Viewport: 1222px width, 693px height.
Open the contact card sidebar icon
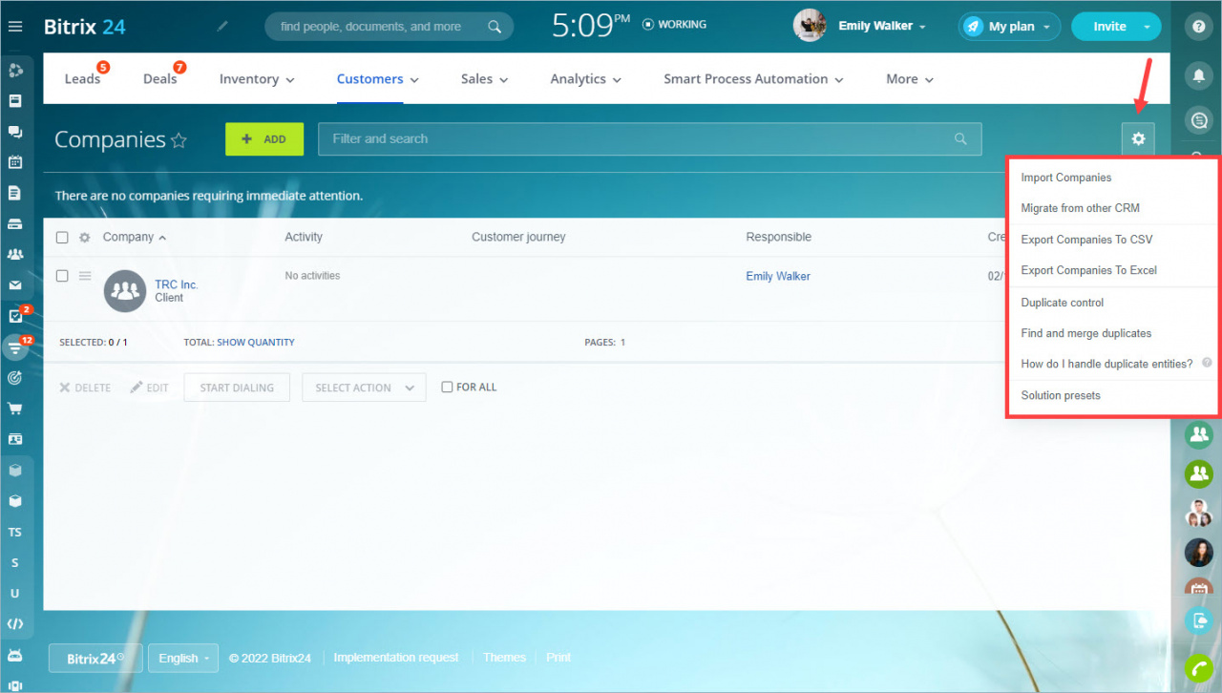pyautogui.click(x=15, y=439)
